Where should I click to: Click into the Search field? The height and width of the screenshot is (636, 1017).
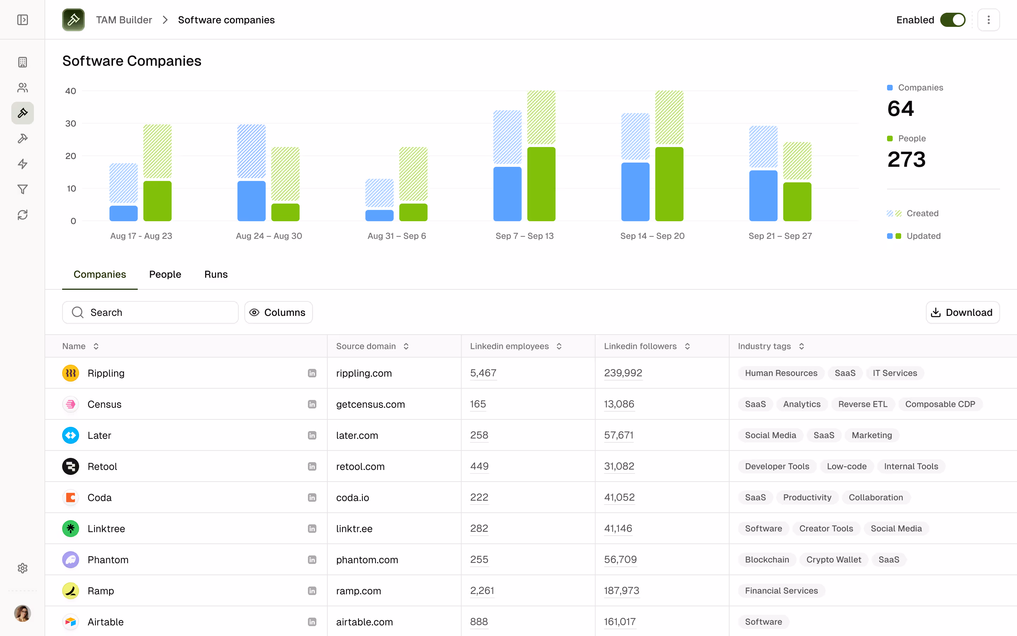click(x=150, y=313)
